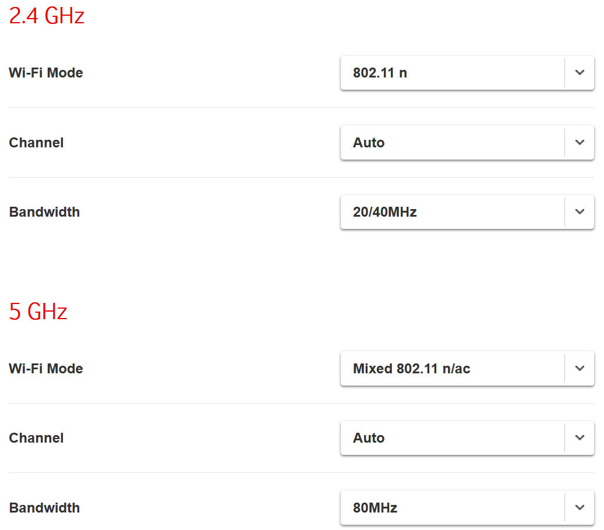This screenshot has width=604, height=530.
Task: Open the Mixed 802.11 n/ac dropdown
Action: pos(452,368)
